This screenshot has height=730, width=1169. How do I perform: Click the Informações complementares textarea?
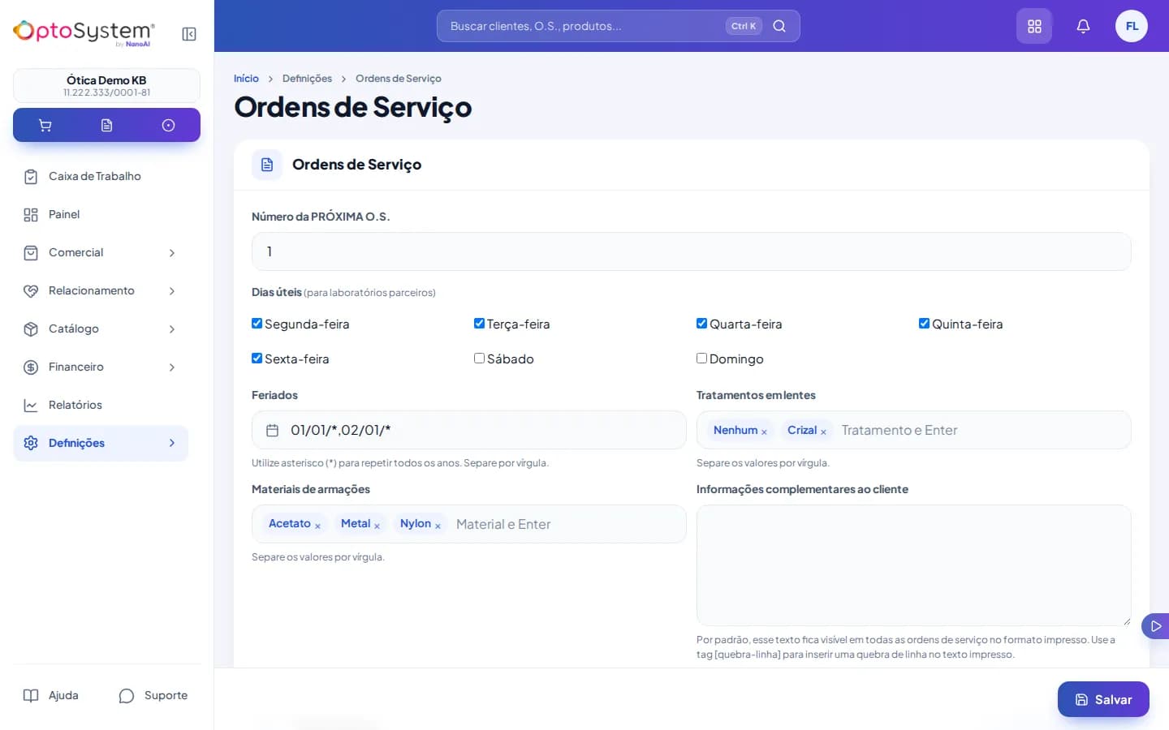click(x=913, y=565)
